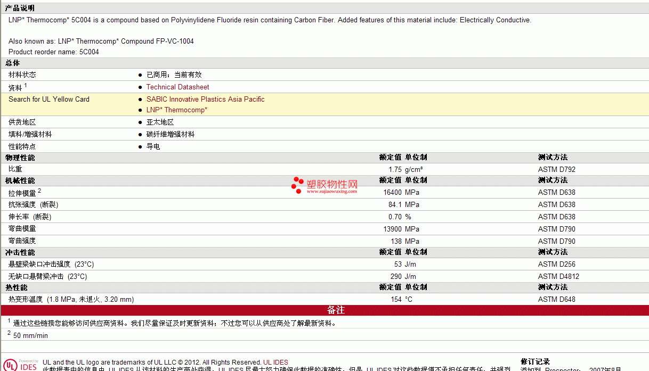649x371 pixels.
Task: Click ASTM D790 in the 弯曲模量 row
Action: point(557,229)
